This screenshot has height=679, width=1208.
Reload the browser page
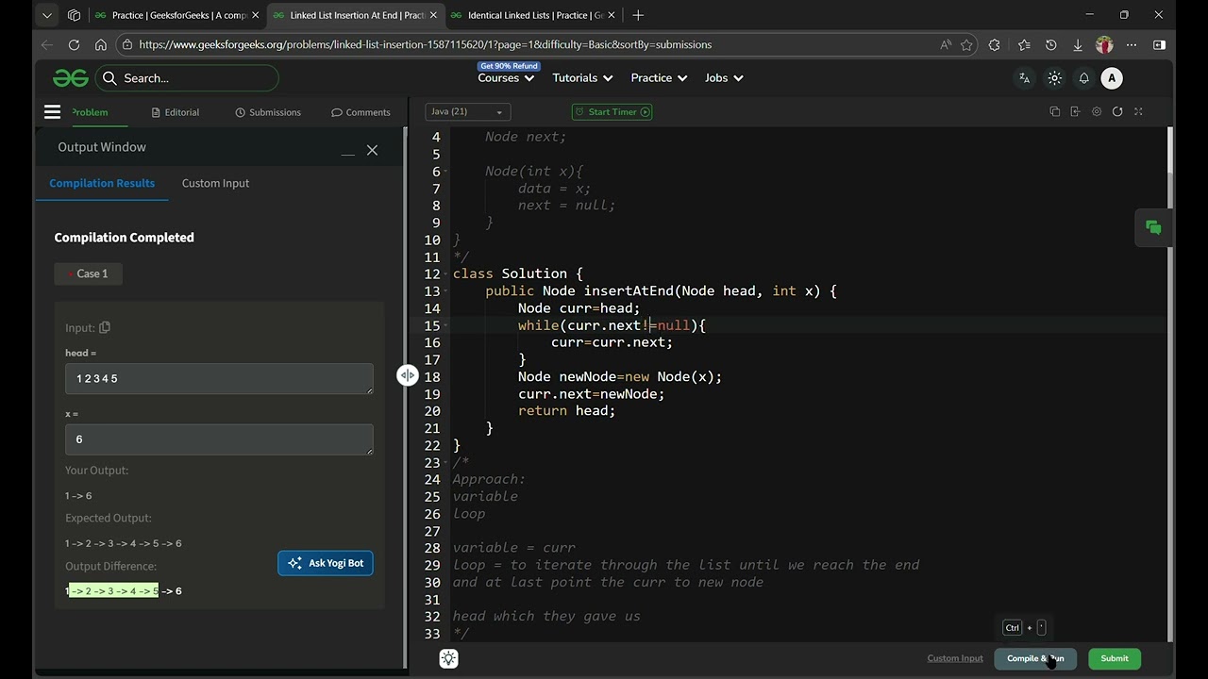74,44
